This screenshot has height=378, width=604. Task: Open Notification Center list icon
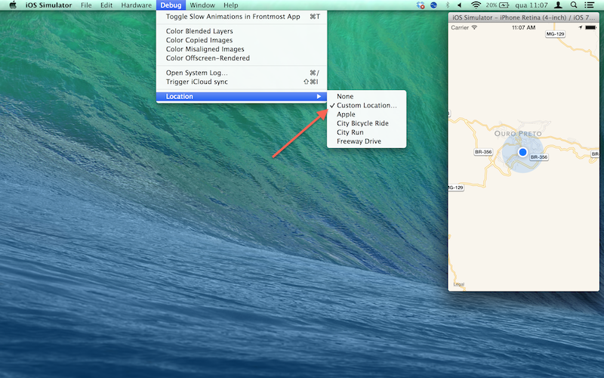(589, 5)
